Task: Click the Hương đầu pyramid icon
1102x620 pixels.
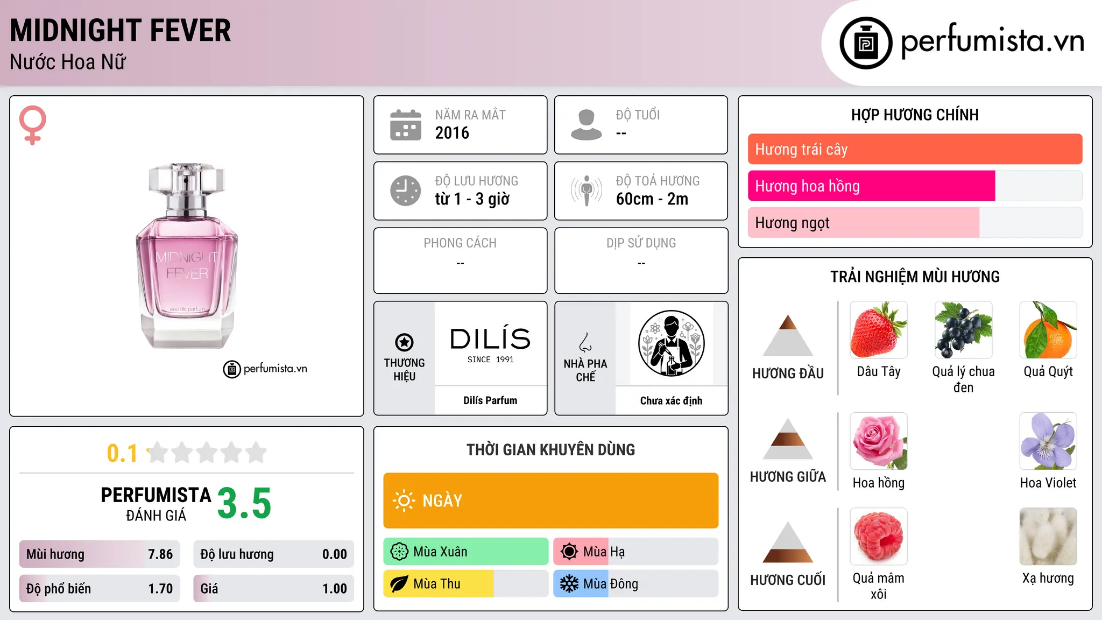Action: point(788,335)
